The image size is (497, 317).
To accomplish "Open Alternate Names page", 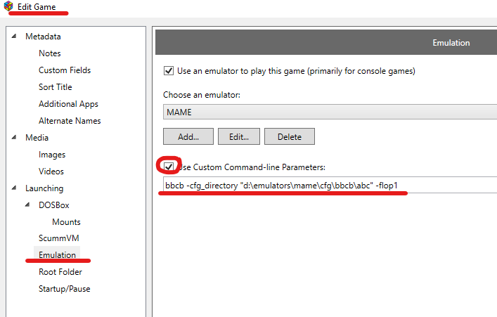I will 70,121.
